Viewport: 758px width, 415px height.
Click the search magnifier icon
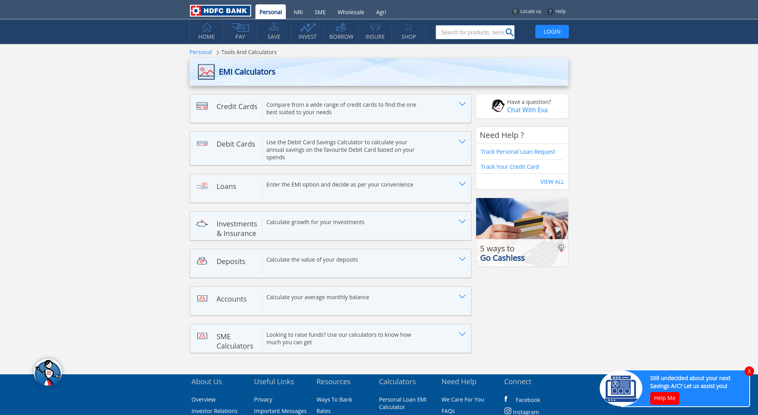pos(509,32)
